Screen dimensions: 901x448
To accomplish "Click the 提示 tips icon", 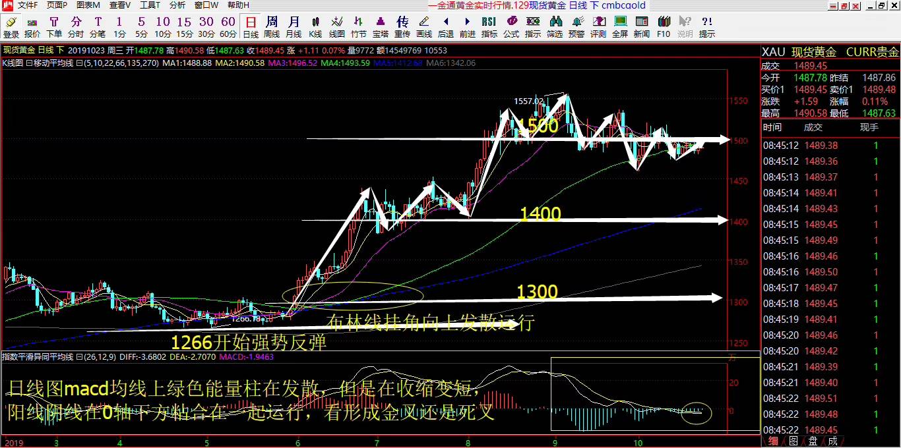I will 707,27.
